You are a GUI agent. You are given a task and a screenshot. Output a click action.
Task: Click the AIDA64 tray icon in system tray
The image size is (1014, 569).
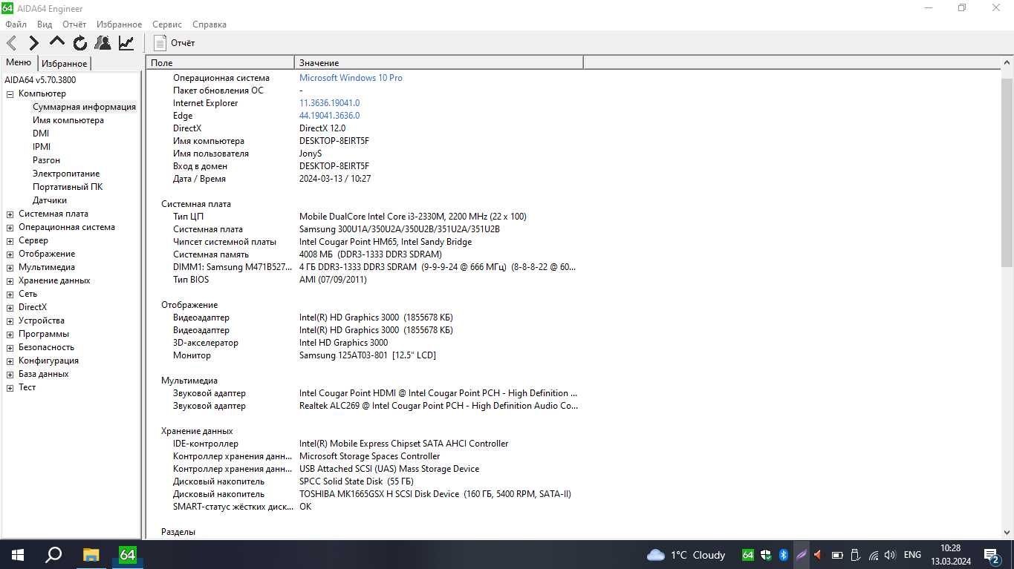[x=748, y=555]
